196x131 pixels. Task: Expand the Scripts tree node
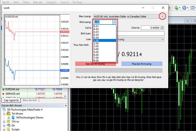click(x=4, y=130)
